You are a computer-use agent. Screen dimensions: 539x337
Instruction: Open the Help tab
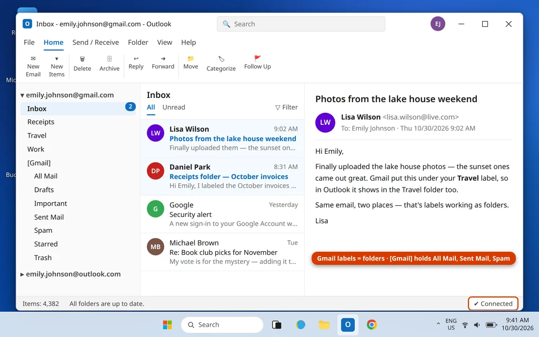pyautogui.click(x=188, y=42)
